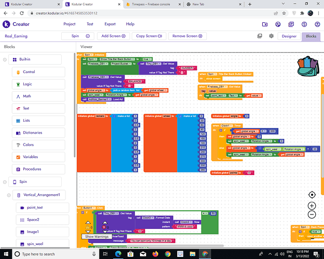Open the documents library icon in header
This screenshot has height=259, width=324.
click(x=291, y=24)
